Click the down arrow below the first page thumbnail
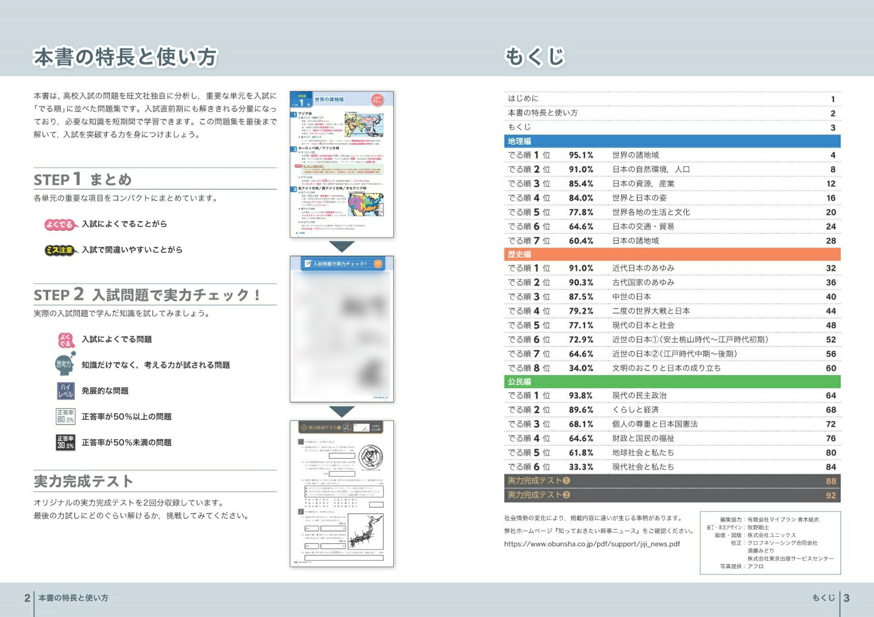The image size is (874, 617). [342, 246]
